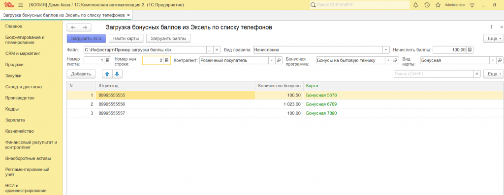
Task: Open Внеоборотные активы section
Action: pos(28,158)
